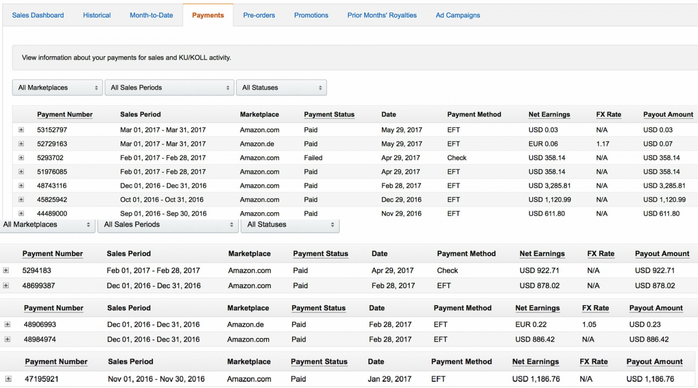The height and width of the screenshot is (388, 698).
Task: Open All Sales Periods dropdown heading the 53152797 table
Action: pos(170,88)
